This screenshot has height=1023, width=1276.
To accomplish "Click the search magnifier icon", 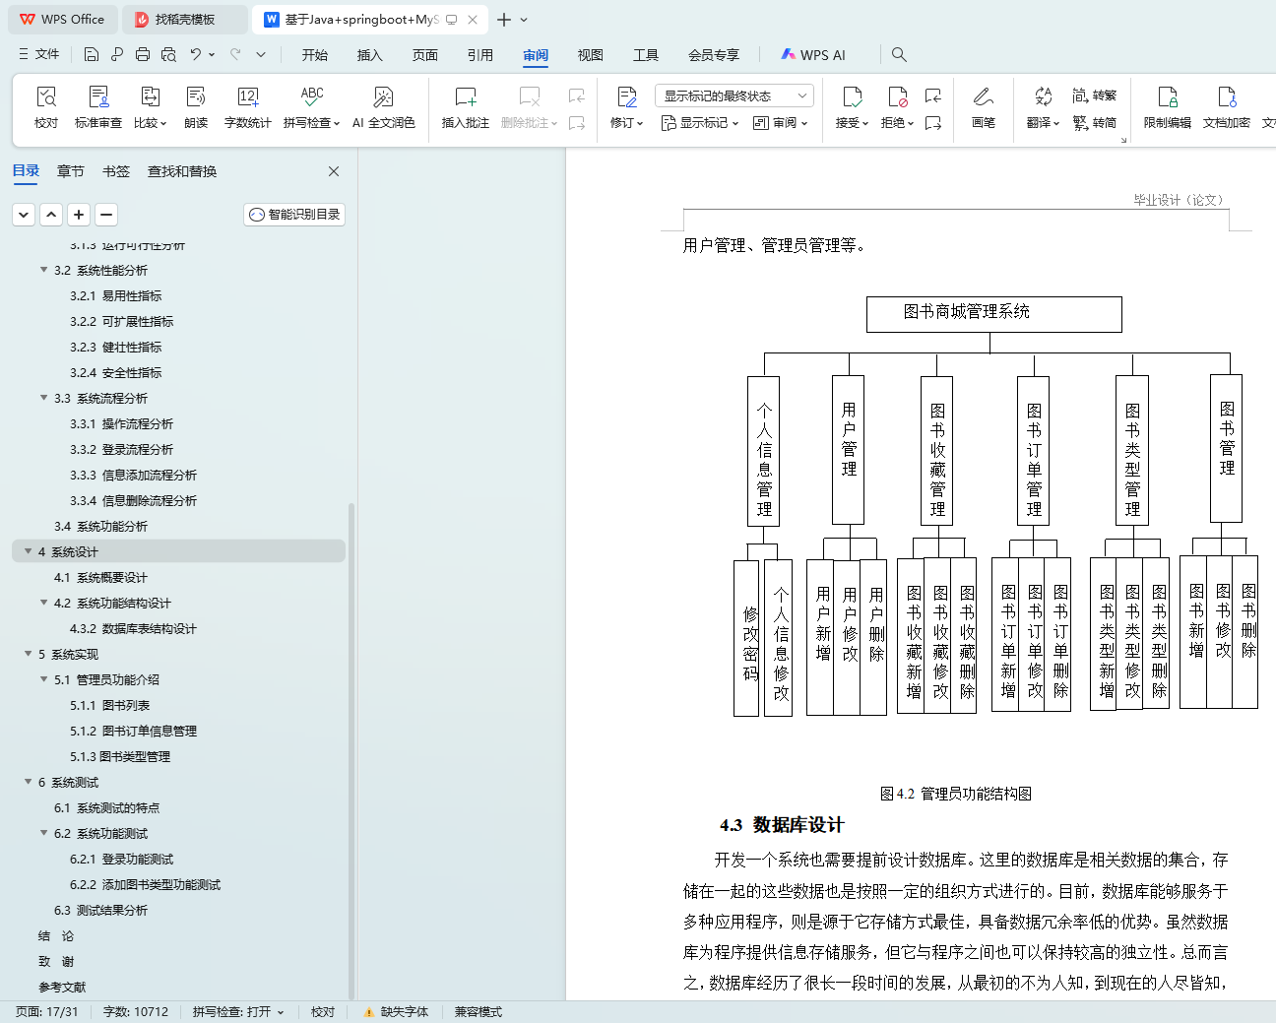I will (899, 54).
